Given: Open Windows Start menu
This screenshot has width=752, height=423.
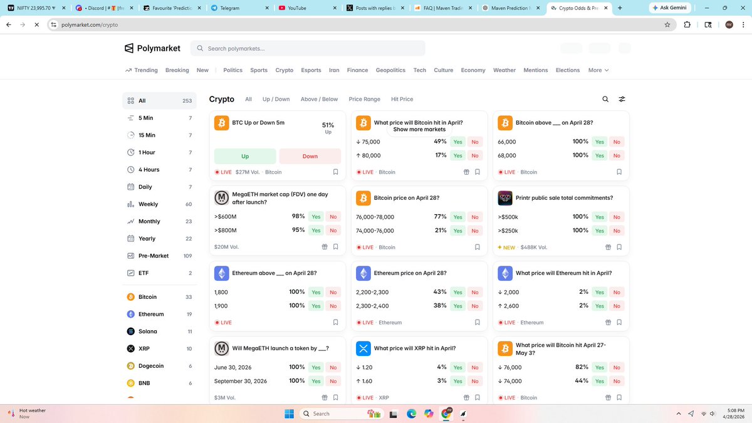Looking at the screenshot, I should pyautogui.click(x=289, y=414).
